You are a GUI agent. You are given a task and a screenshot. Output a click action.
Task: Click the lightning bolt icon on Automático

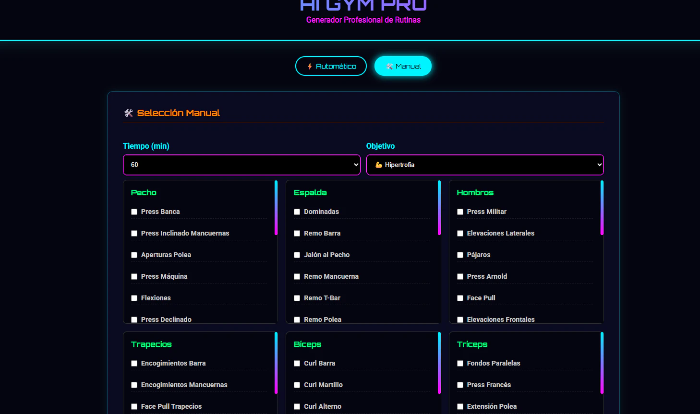coord(310,66)
